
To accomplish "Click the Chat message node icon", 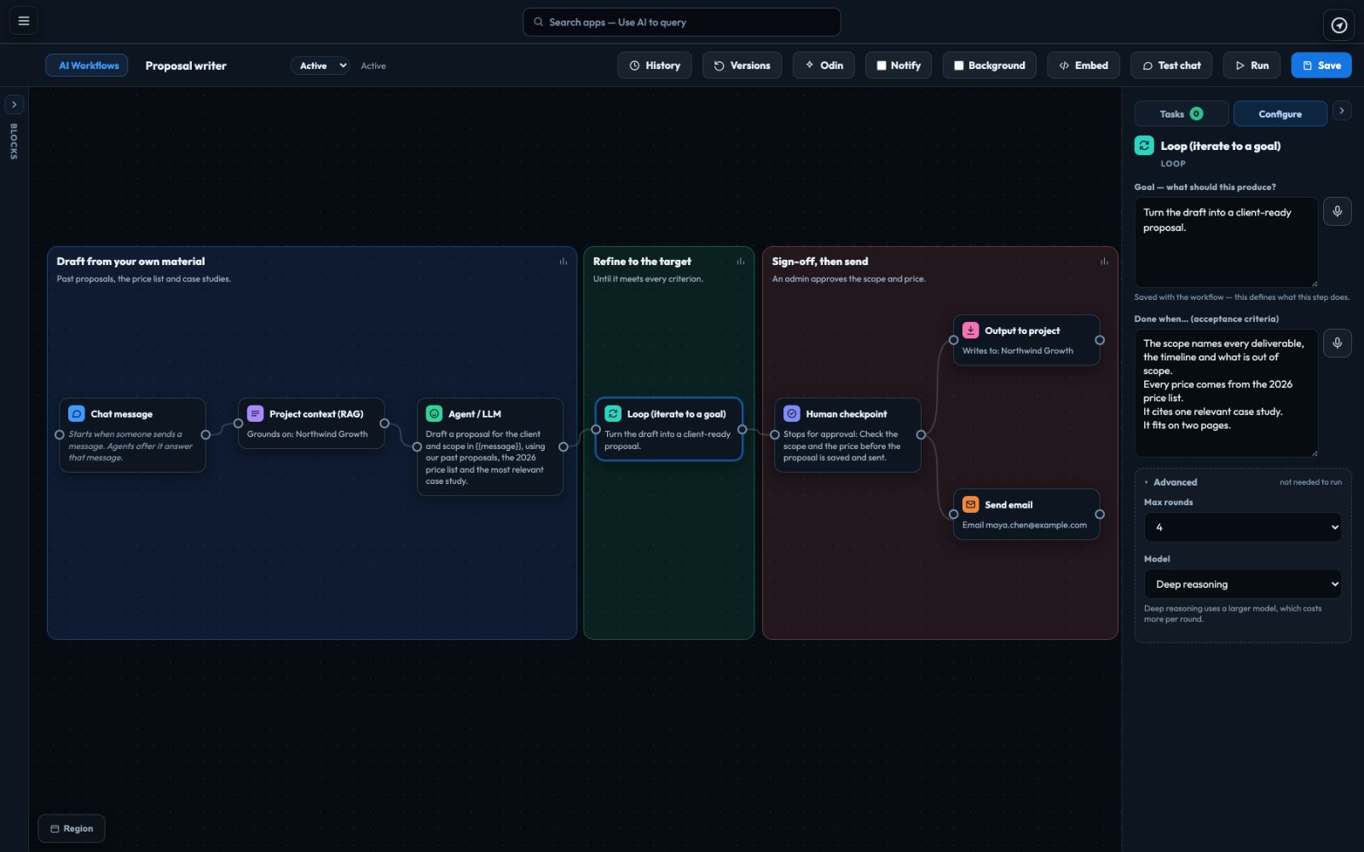I will [x=77, y=414].
